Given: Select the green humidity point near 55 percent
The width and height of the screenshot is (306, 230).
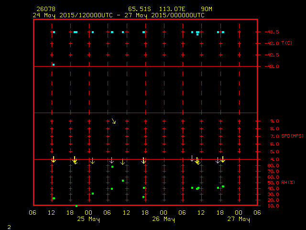Looking at the screenshot, I should 123,181.
